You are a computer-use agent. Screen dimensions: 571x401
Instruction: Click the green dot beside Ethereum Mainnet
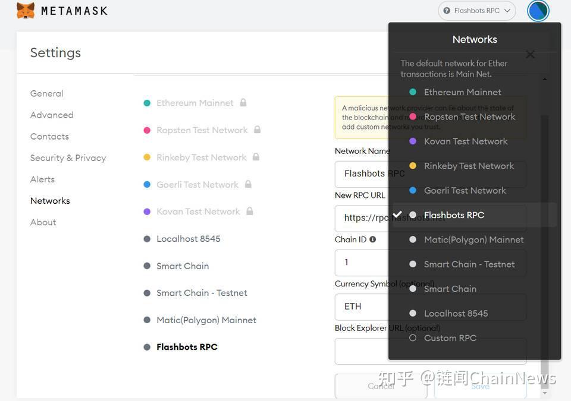click(x=146, y=102)
